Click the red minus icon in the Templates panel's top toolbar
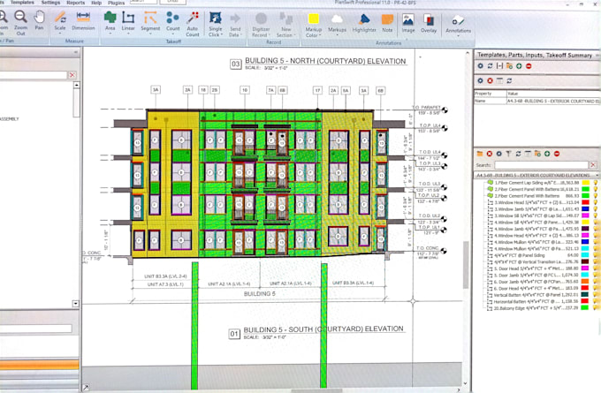Viewport: 601px width, 393px height. [529, 66]
